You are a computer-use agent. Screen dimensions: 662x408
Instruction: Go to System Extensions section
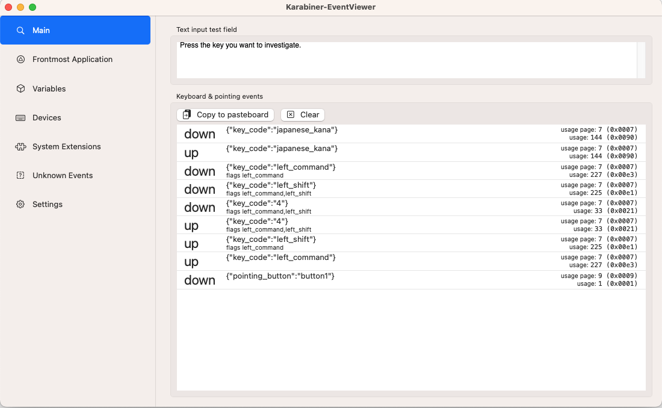(x=75, y=147)
